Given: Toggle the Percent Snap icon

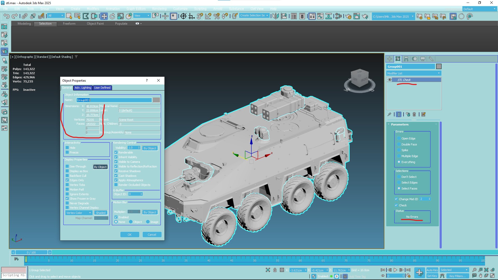Looking at the screenshot, I should (x=217, y=16).
